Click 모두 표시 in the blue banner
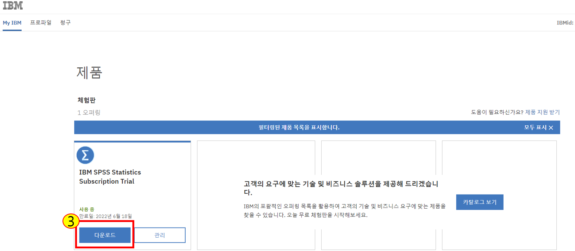This screenshot has width=575, height=251. click(x=535, y=128)
